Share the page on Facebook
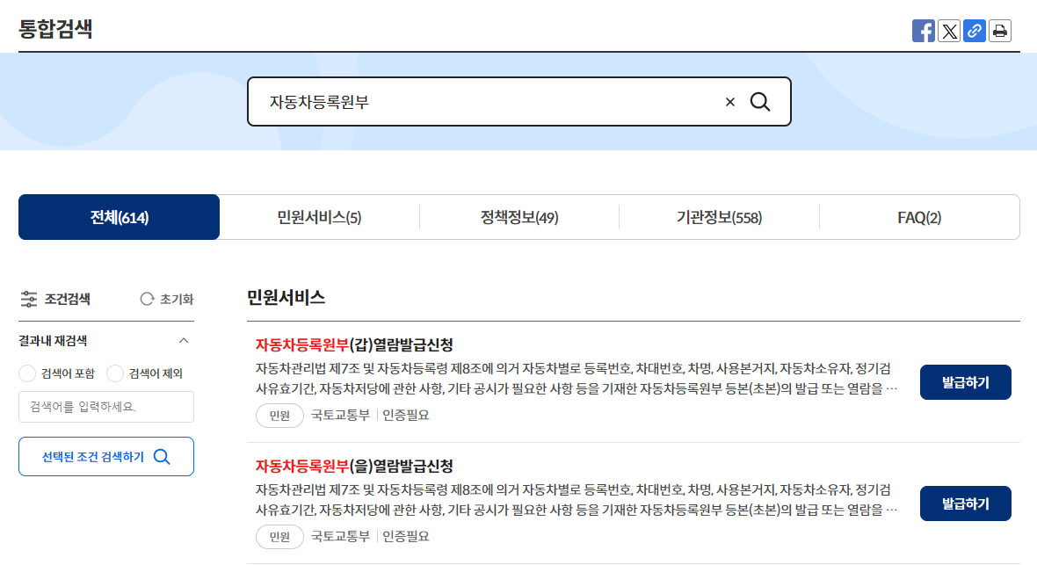1037x565 pixels. 924,31
